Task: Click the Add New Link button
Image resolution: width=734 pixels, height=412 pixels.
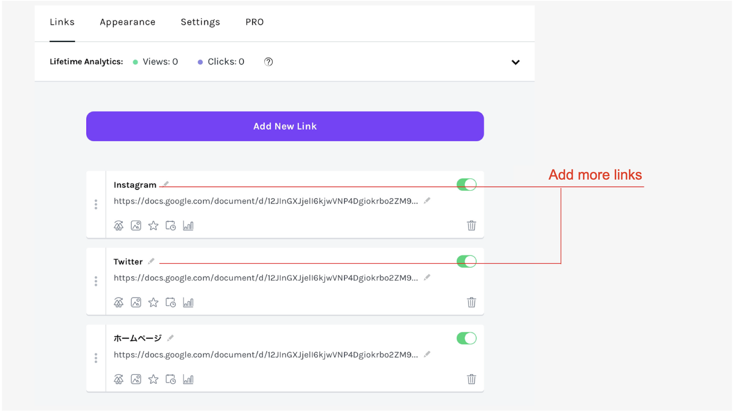Action: pyautogui.click(x=284, y=126)
